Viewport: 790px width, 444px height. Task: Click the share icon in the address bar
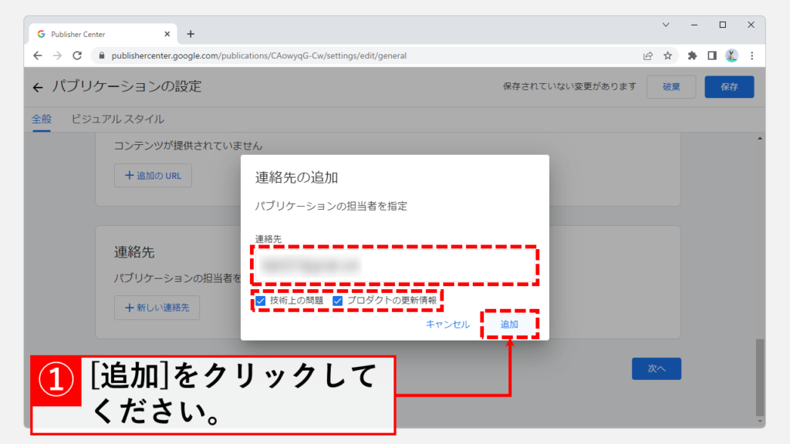tap(648, 55)
